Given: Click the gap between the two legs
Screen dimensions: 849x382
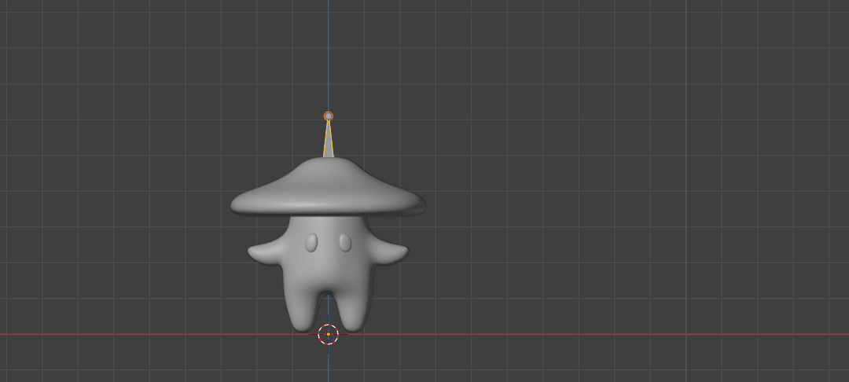Looking at the screenshot, I should (328, 313).
